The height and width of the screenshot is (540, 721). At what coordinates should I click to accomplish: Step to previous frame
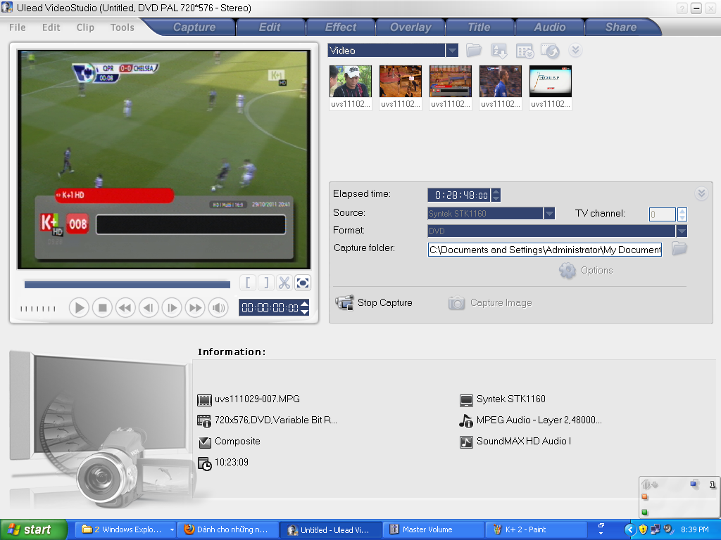click(x=149, y=308)
